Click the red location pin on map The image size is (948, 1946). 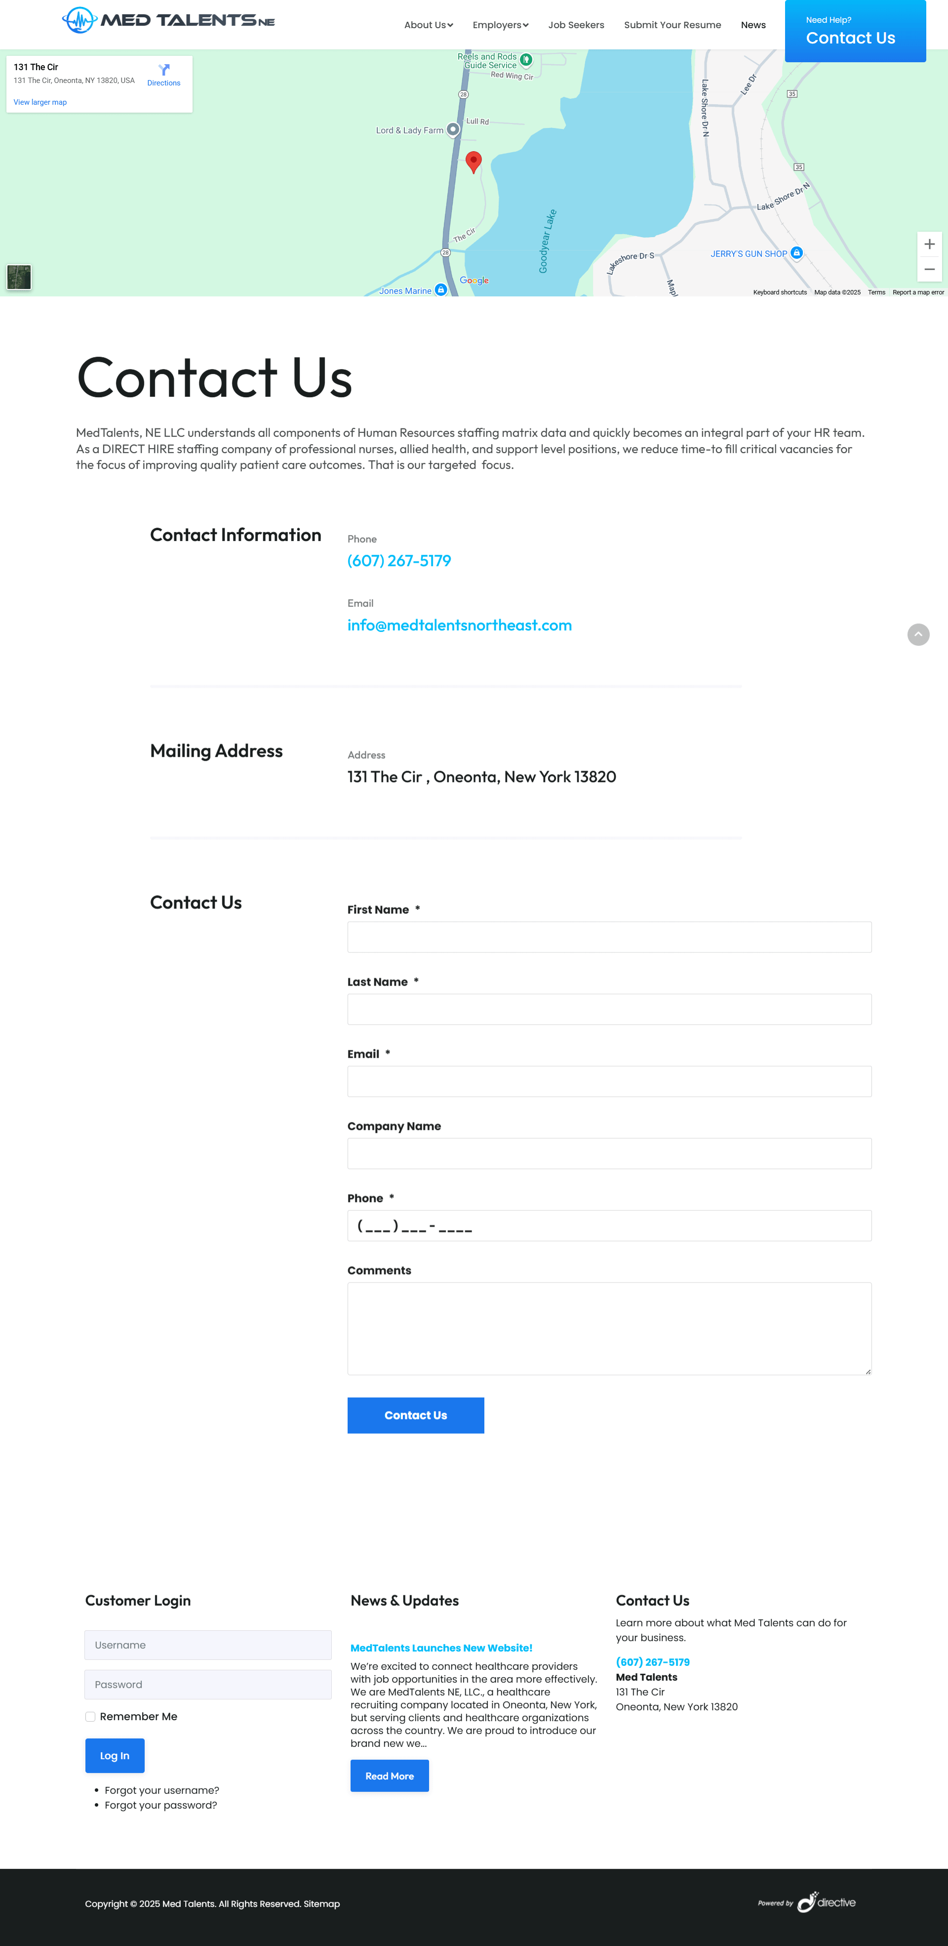[x=473, y=161]
